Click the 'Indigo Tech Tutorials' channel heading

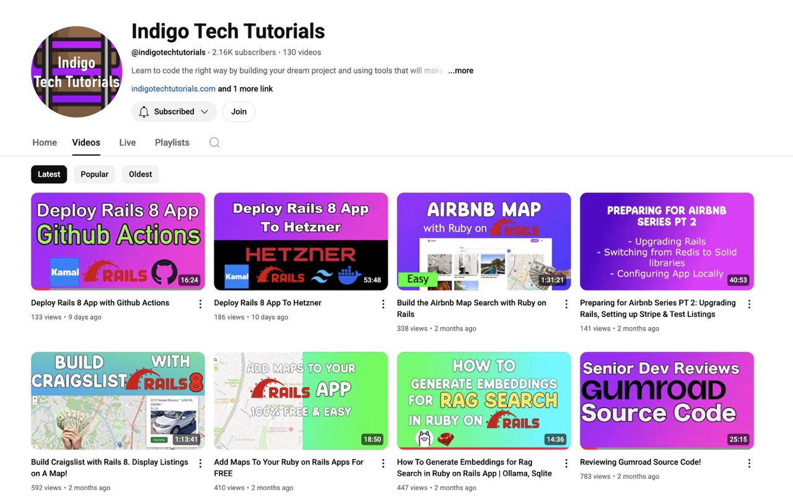228,31
